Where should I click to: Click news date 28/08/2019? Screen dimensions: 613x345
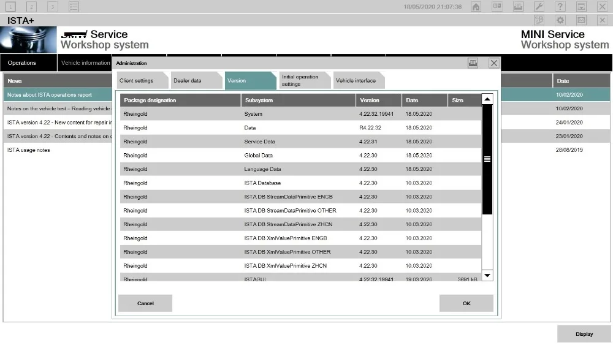(x=569, y=150)
